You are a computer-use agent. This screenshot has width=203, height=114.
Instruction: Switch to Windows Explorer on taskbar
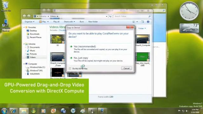click(24, 111)
